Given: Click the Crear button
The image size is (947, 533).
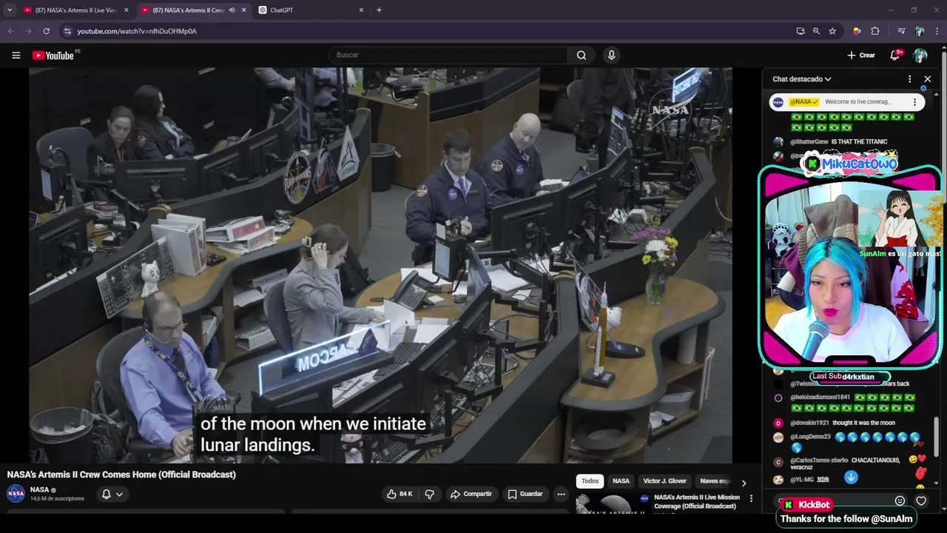Looking at the screenshot, I should pyautogui.click(x=861, y=56).
